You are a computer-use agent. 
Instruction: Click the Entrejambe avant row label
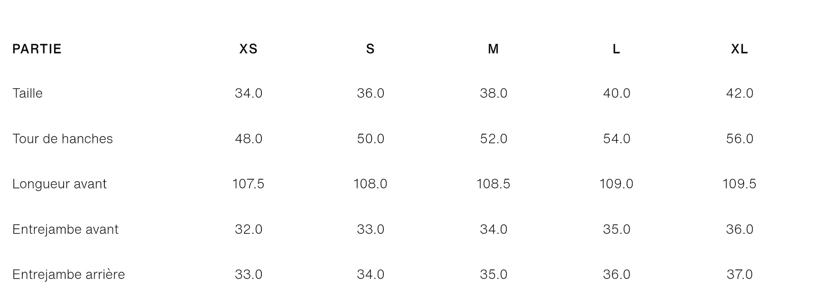click(65, 229)
